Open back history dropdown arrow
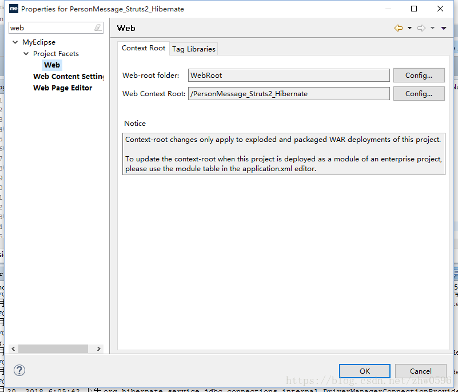This screenshot has width=458, height=392. (409, 28)
